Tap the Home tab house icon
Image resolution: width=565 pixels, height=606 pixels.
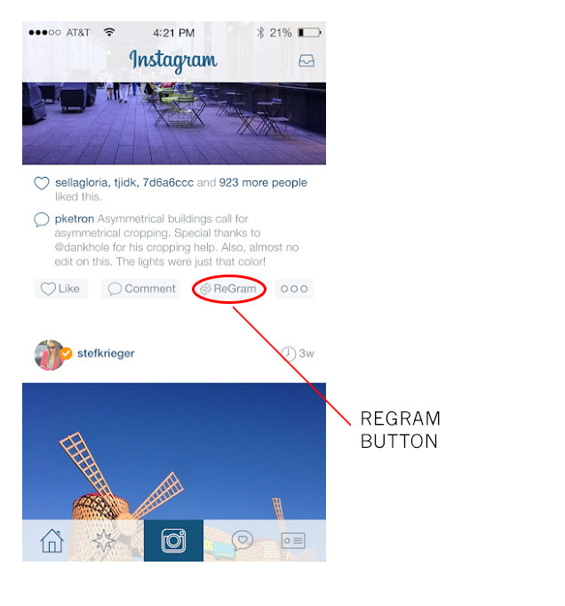52,540
